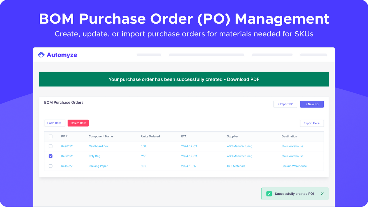
Task: Click Main Warehouse in Cardboard Box row
Action: [x=292, y=146]
